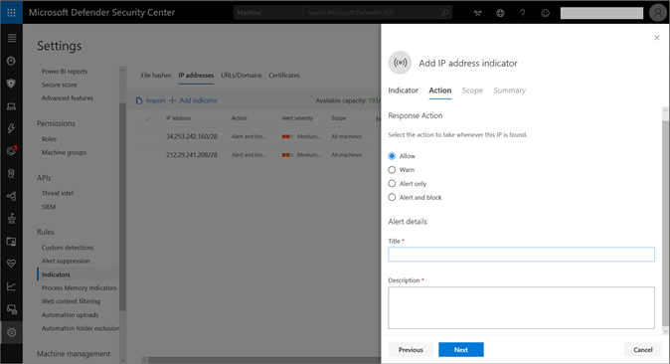Open the evaluation lab icon in sidebar
The image size is (670, 364).
(x=12, y=242)
